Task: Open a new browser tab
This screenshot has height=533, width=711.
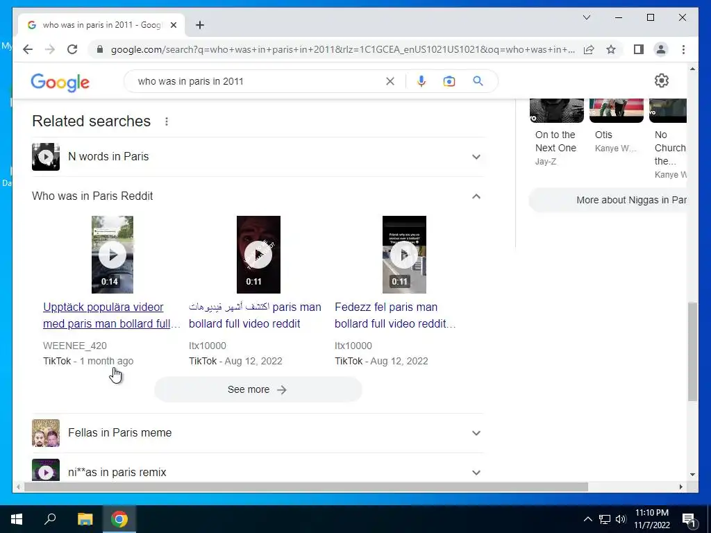Action: pyautogui.click(x=200, y=25)
